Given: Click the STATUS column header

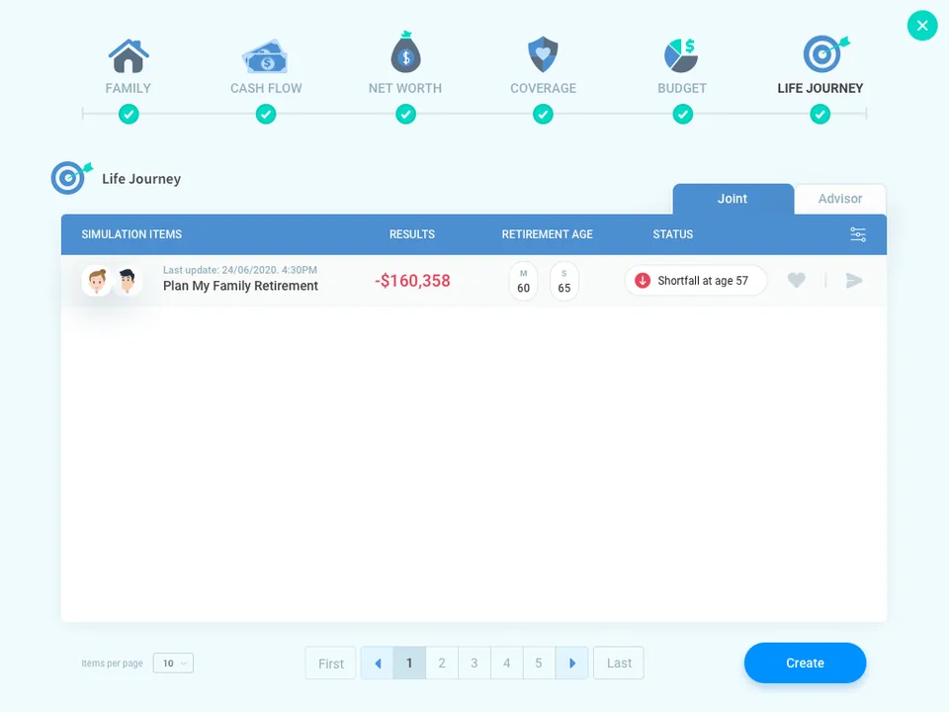Looking at the screenshot, I should point(672,234).
